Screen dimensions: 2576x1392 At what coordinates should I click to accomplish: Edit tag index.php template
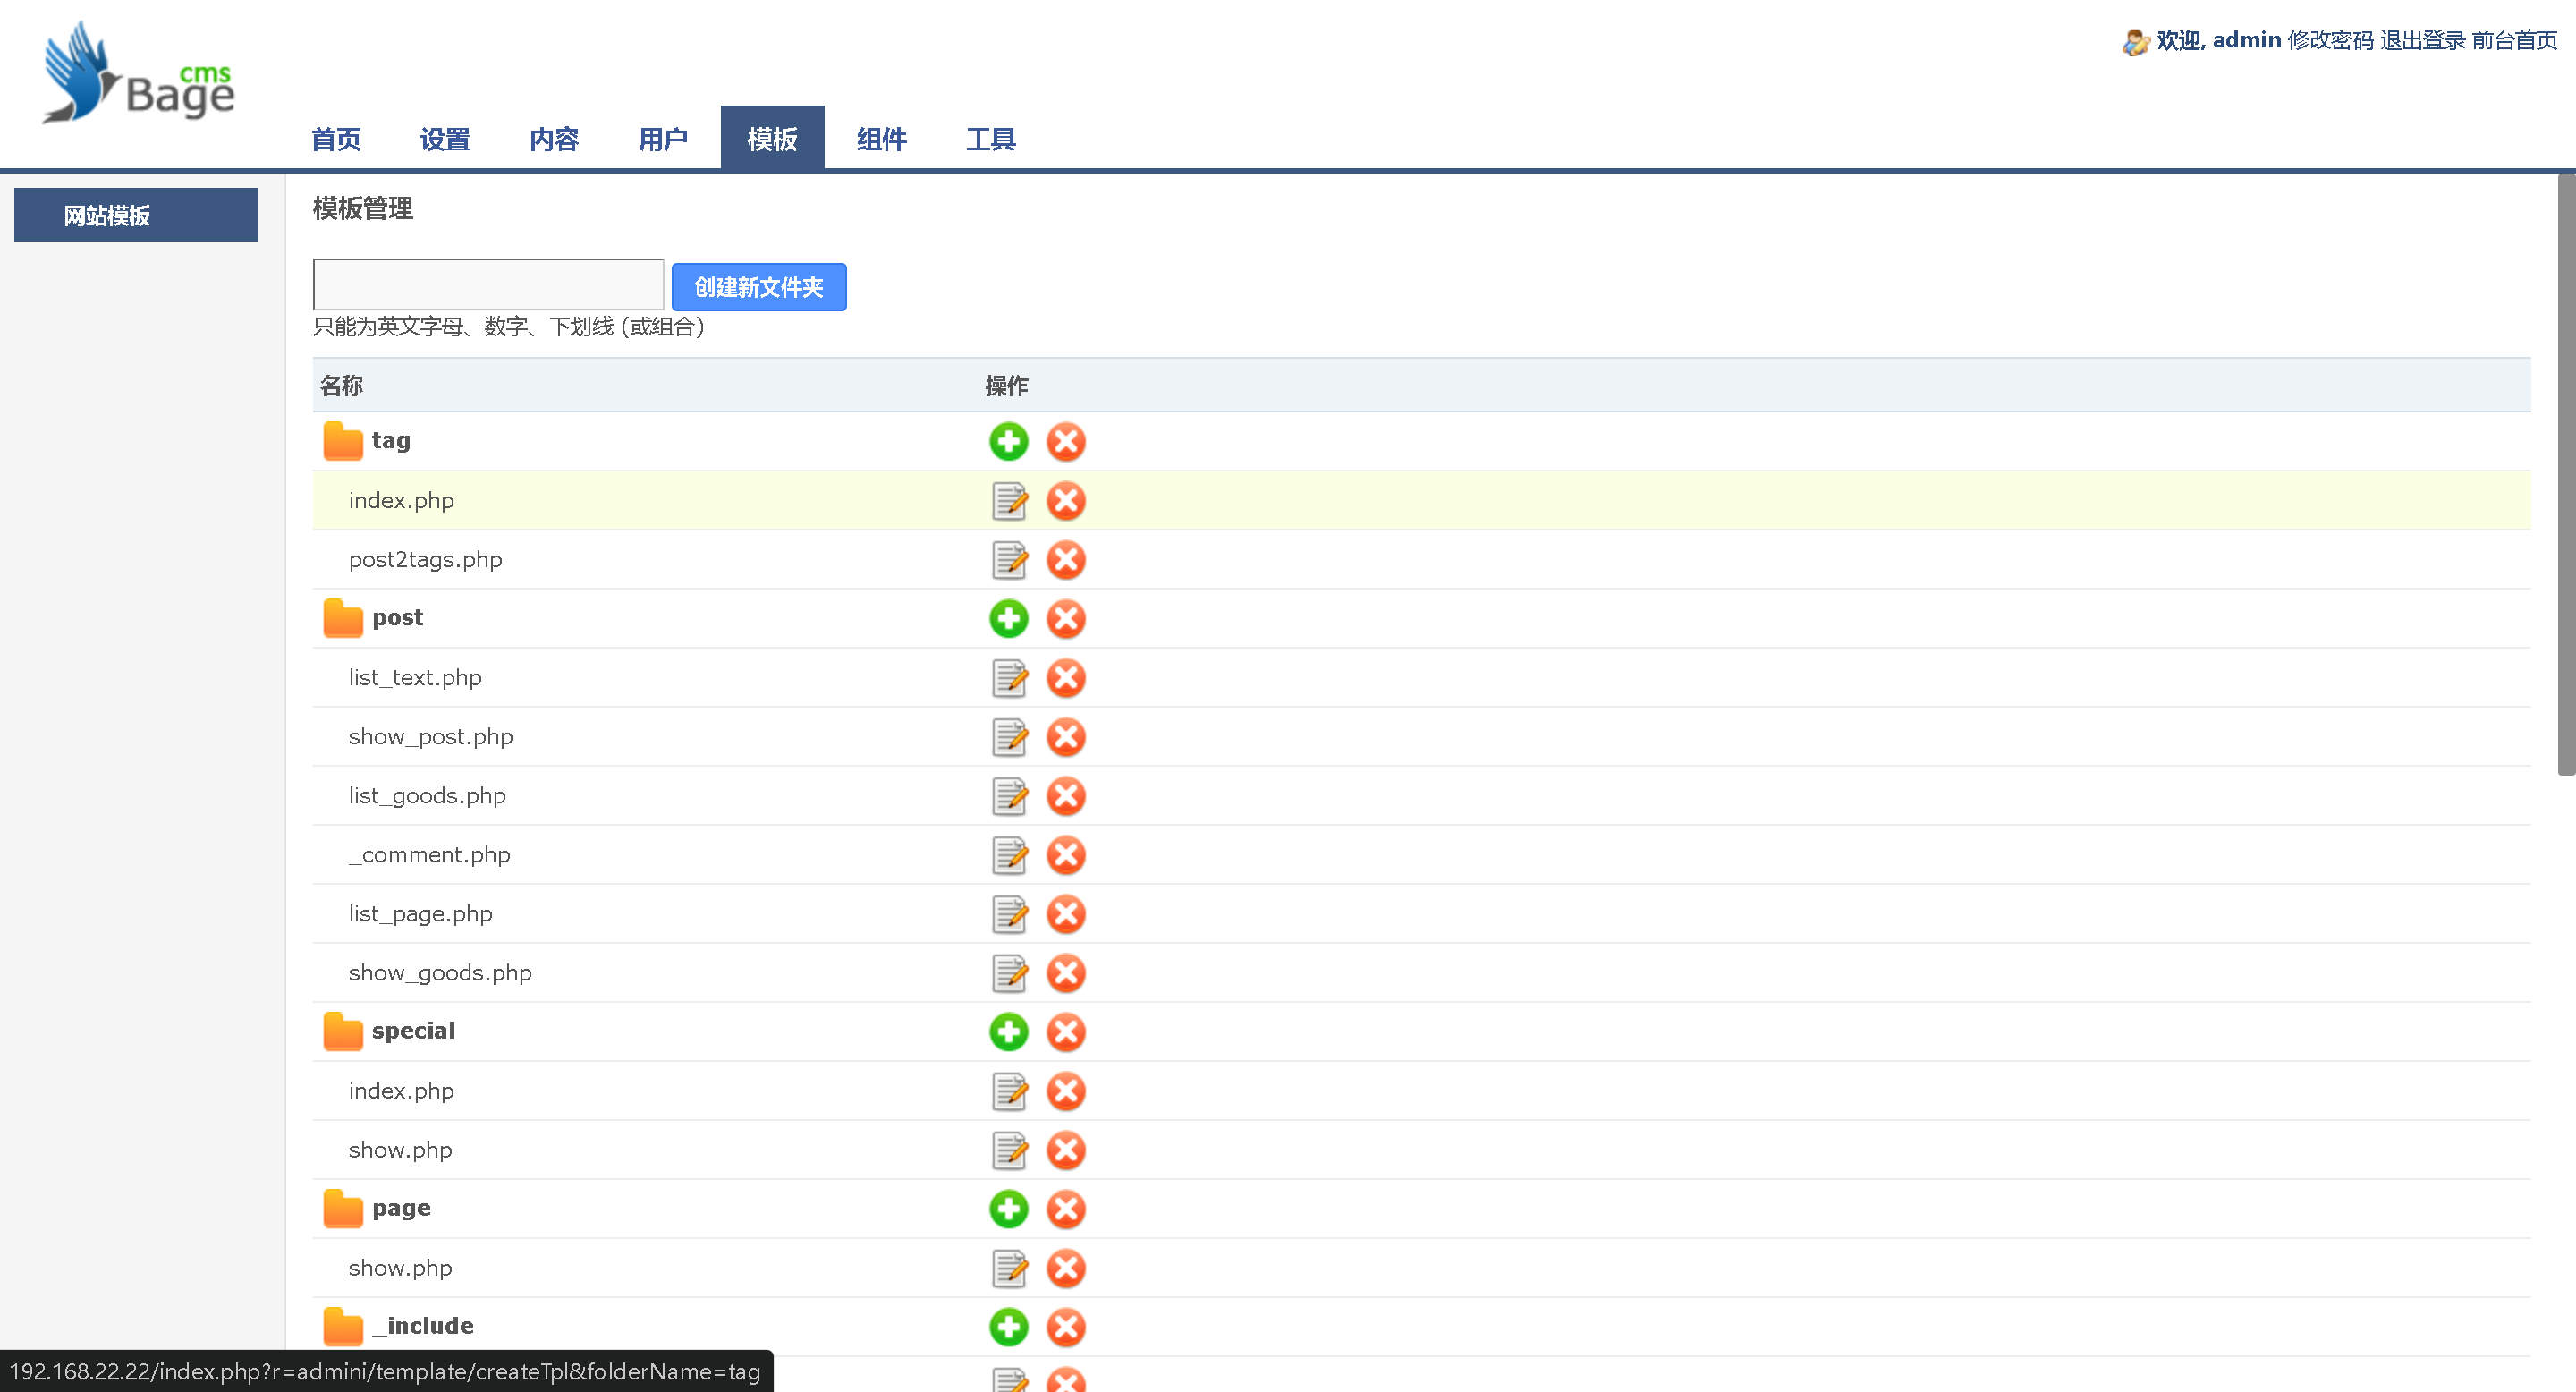click(1008, 501)
